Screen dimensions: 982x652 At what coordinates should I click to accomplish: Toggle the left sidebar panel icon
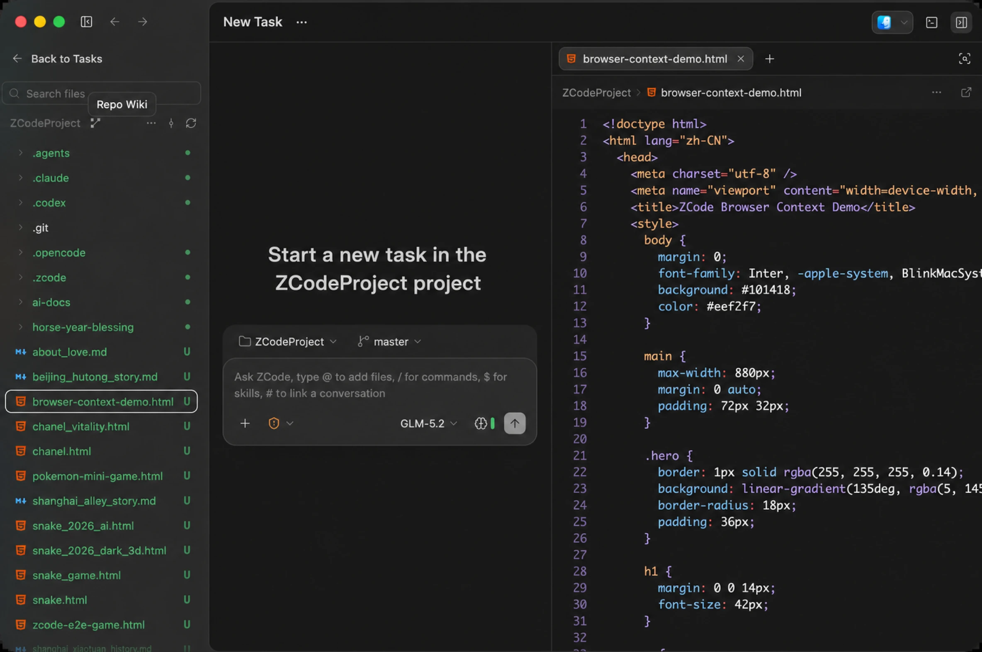(87, 22)
